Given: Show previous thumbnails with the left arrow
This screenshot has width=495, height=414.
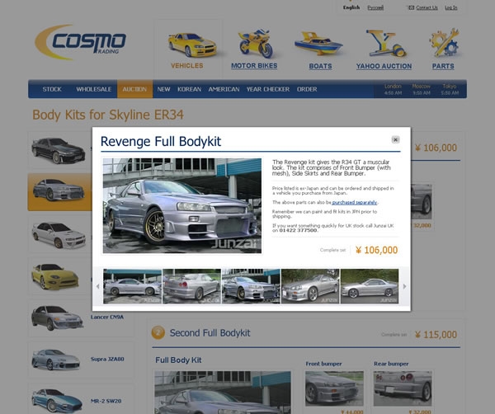Looking at the screenshot, I should tap(97, 286).
